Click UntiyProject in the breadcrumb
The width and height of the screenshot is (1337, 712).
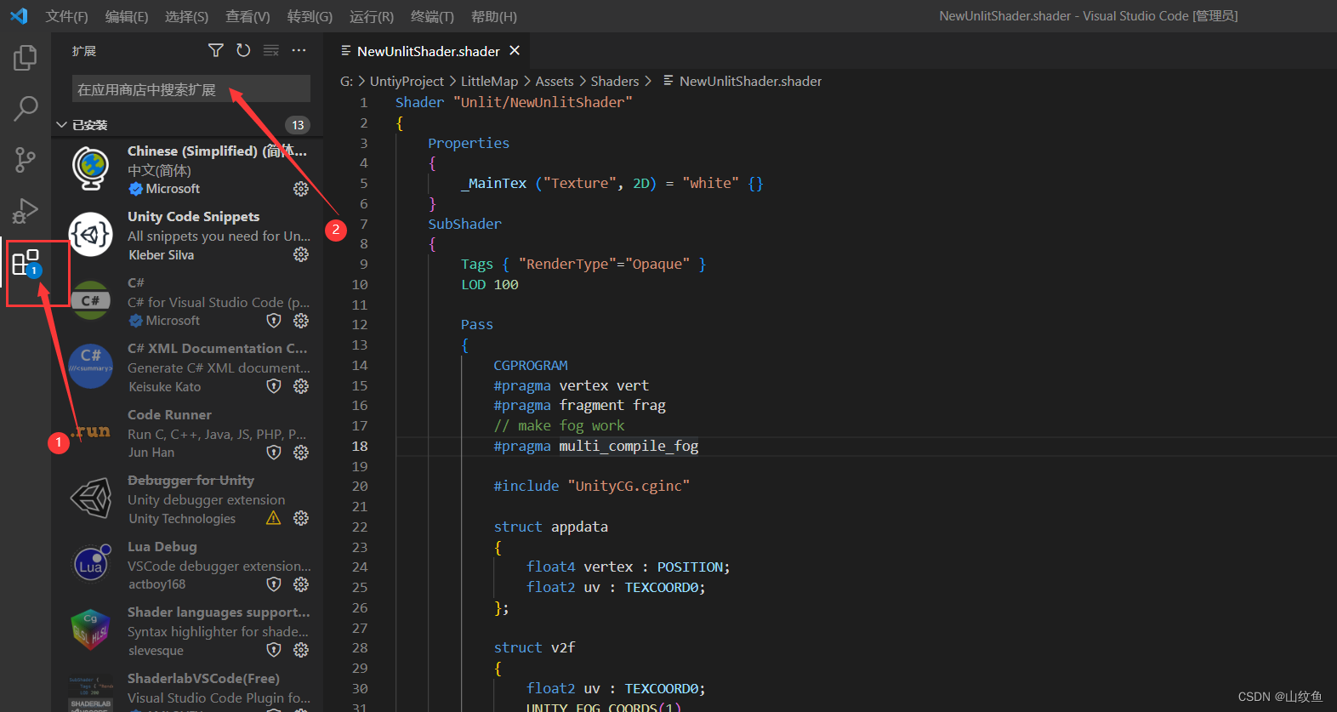pyautogui.click(x=407, y=81)
